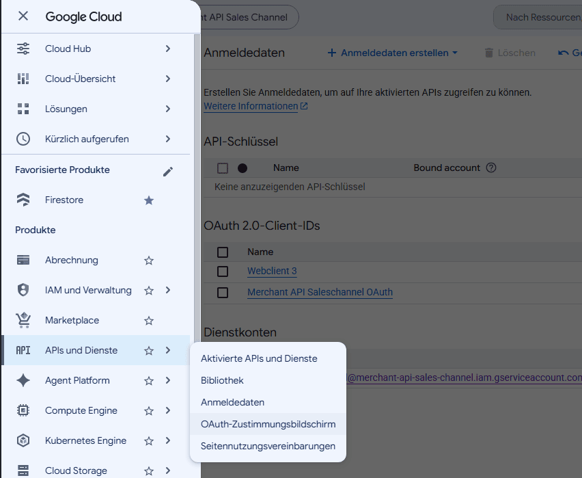Select Anmeldedaten in the submenu
The image size is (582, 478).
pos(268,403)
